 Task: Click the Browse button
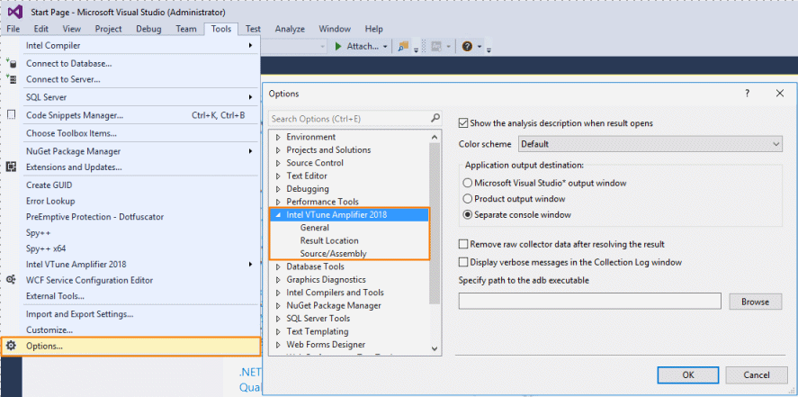[x=755, y=302]
